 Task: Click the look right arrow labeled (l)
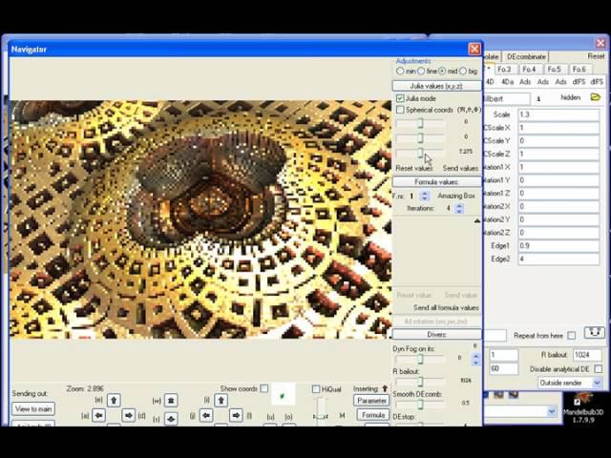click(x=236, y=415)
